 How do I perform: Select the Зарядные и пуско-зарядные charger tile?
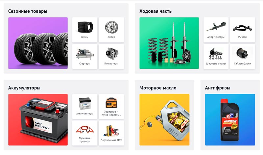111,107
